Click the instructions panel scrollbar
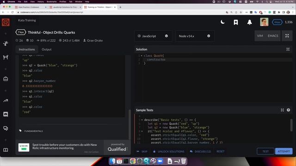 [x=129, y=124]
